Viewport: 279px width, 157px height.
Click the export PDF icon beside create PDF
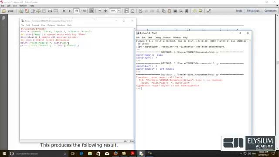27,11
